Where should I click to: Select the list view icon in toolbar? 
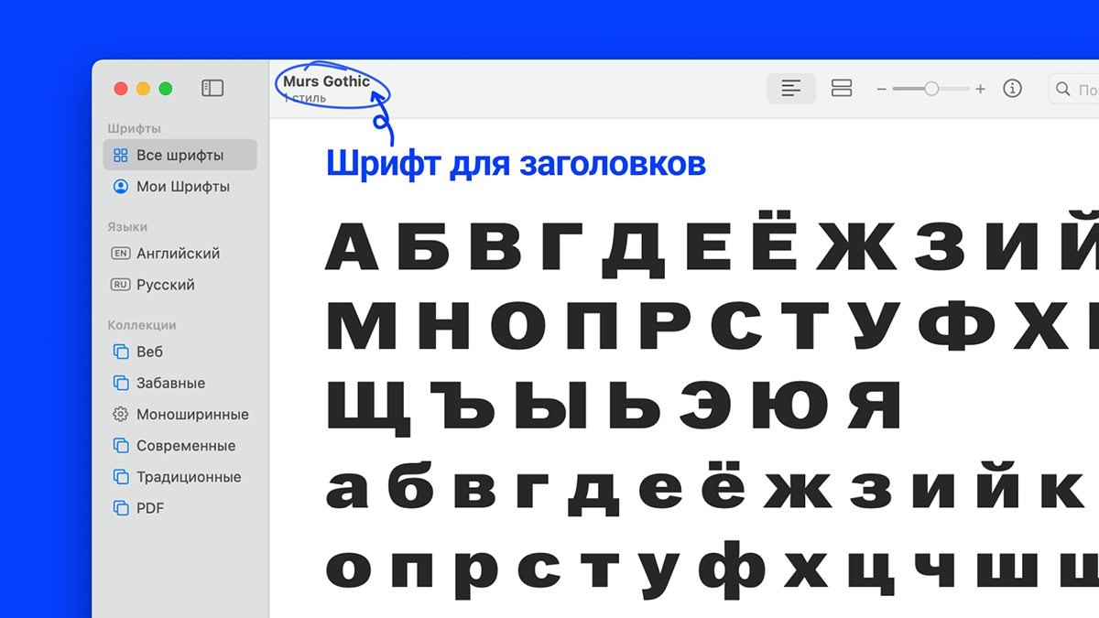789,88
